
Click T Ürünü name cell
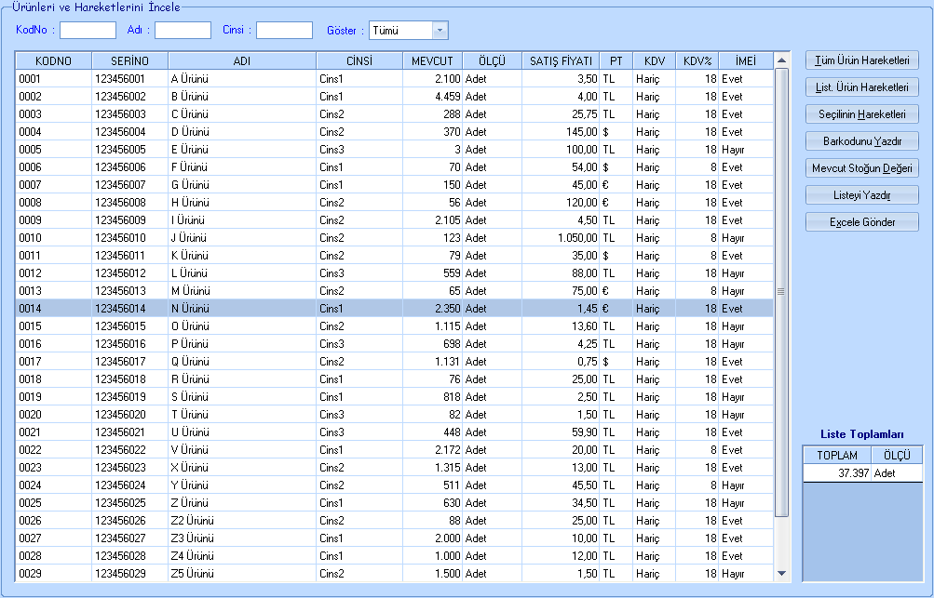point(242,415)
